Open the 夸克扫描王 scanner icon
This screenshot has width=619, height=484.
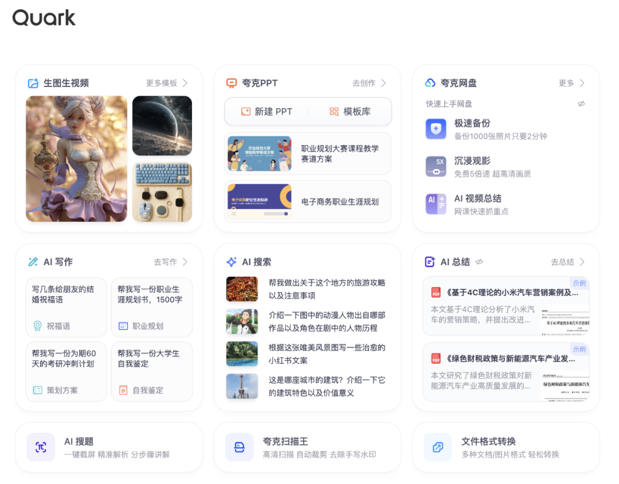(x=239, y=447)
